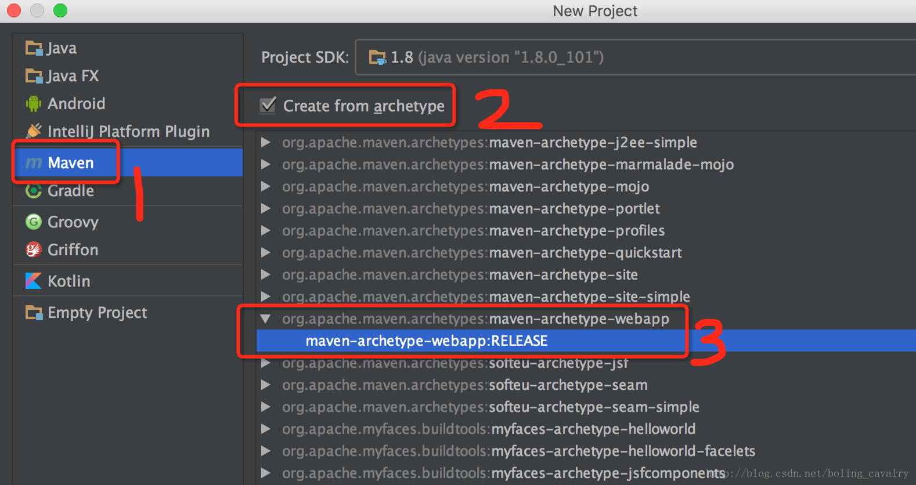Expand myfaces-archetype-jsfcomponents node

[266, 473]
